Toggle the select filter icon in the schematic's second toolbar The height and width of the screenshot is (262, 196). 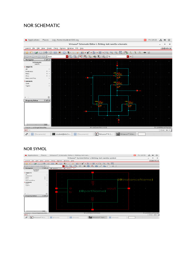click(81, 57)
